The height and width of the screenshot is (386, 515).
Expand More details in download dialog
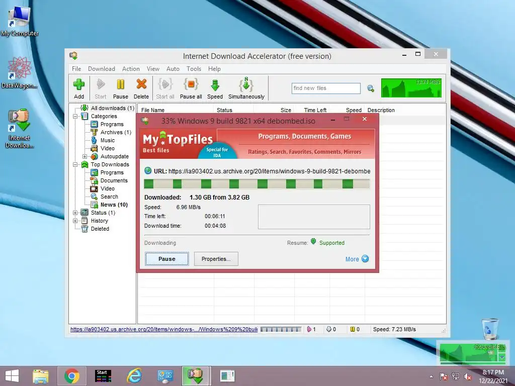(357, 259)
